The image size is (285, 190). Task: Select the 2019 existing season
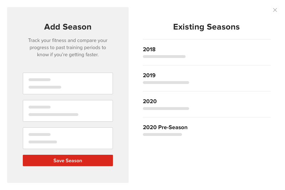point(149,75)
